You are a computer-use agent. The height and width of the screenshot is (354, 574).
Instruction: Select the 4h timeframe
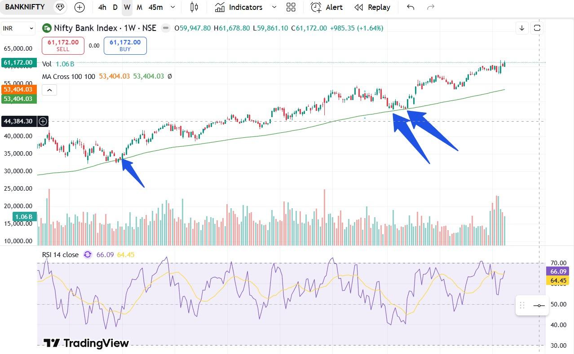(x=102, y=7)
